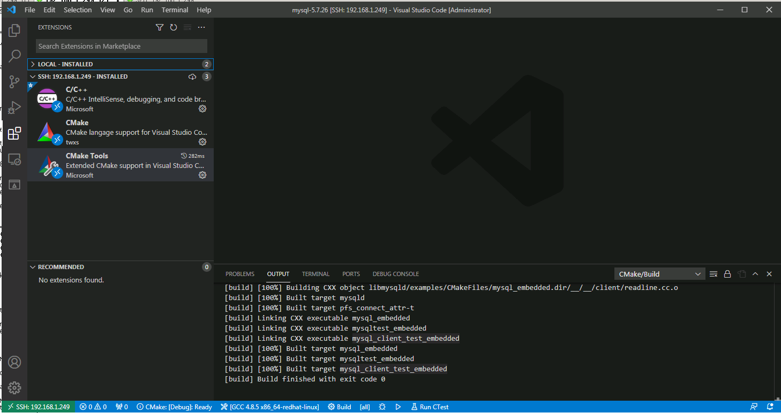Screen dimensions: 781x413
Task: Select the C/C++ extension entry
Action: coord(121,98)
